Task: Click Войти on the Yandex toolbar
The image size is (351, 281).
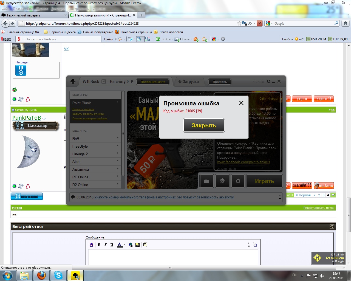Action: [x=164, y=39]
